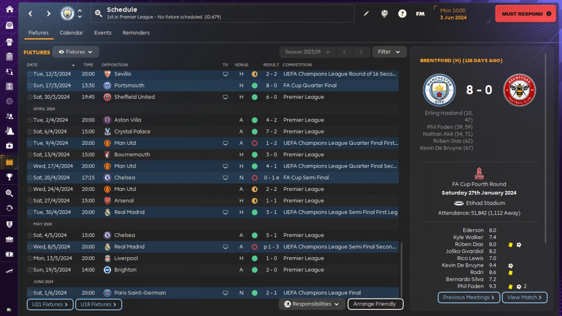Switch to the Calendar tab
Viewport: 562px width, 316px height.
[71, 33]
